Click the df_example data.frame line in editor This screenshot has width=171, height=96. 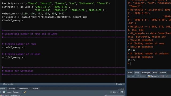(x=44, y=17)
